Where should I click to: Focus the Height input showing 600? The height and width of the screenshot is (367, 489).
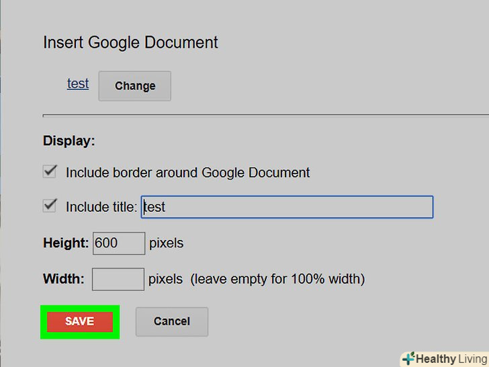(119, 243)
